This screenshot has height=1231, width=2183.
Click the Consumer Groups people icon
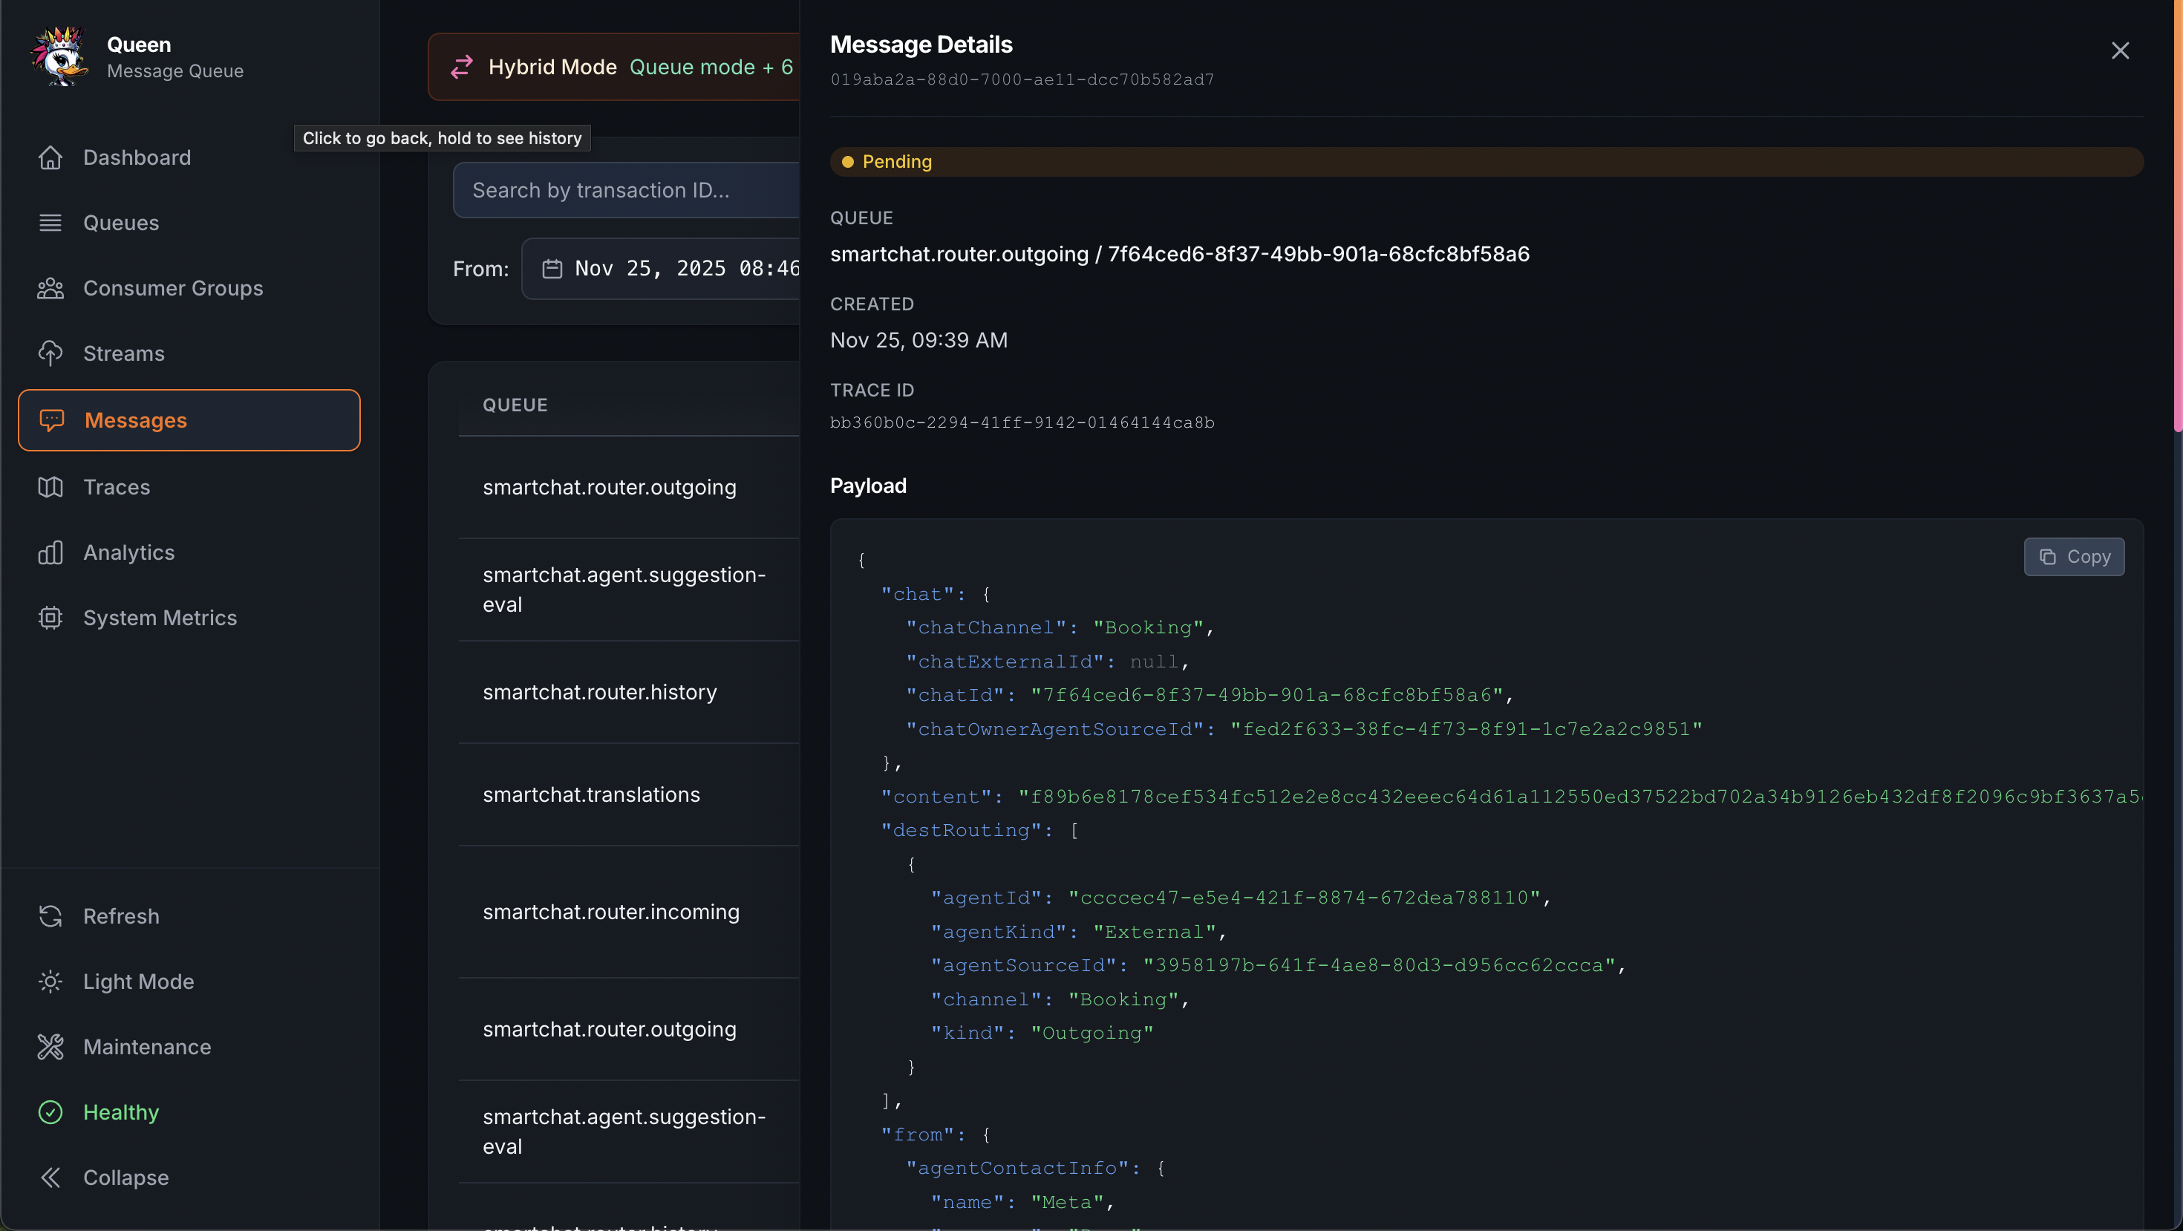coord(50,288)
